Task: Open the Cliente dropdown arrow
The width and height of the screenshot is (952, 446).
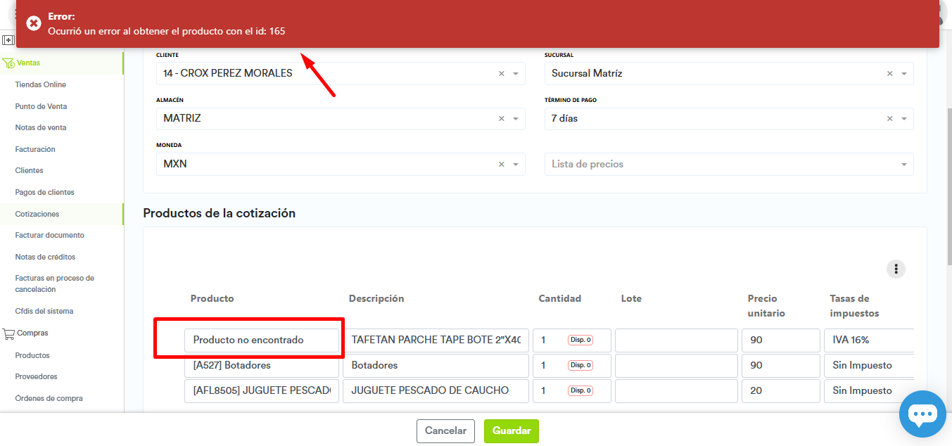Action: 516,74
